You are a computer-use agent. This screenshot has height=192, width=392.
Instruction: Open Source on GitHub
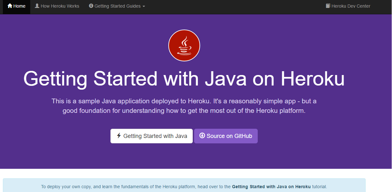(226, 136)
